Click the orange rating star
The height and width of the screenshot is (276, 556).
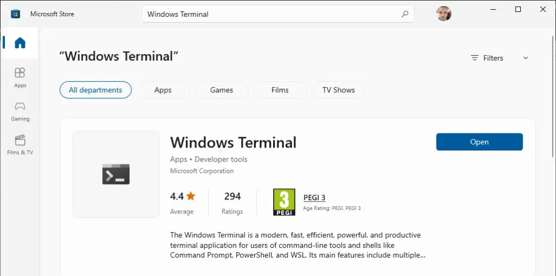pyautogui.click(x=191, y=196)
